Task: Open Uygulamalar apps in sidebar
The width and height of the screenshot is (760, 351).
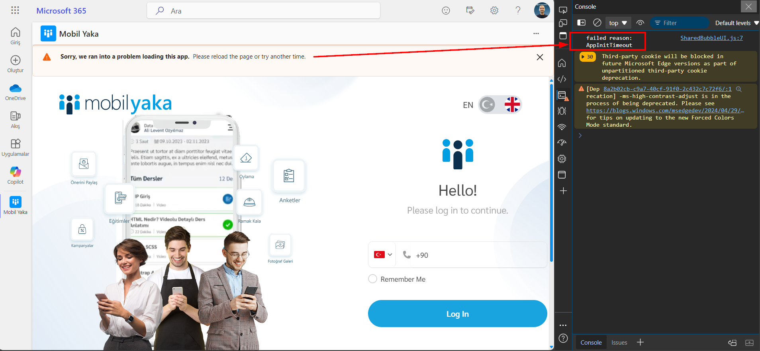Action: coord(16,147)
